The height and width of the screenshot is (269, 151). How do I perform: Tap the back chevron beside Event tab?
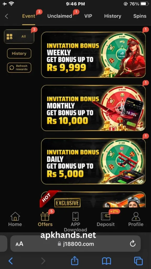[7, 16]
